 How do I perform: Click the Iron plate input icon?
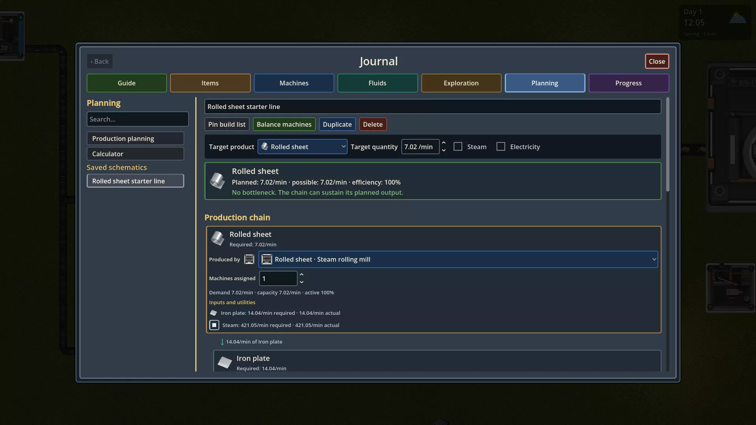[x=213, y=313]
